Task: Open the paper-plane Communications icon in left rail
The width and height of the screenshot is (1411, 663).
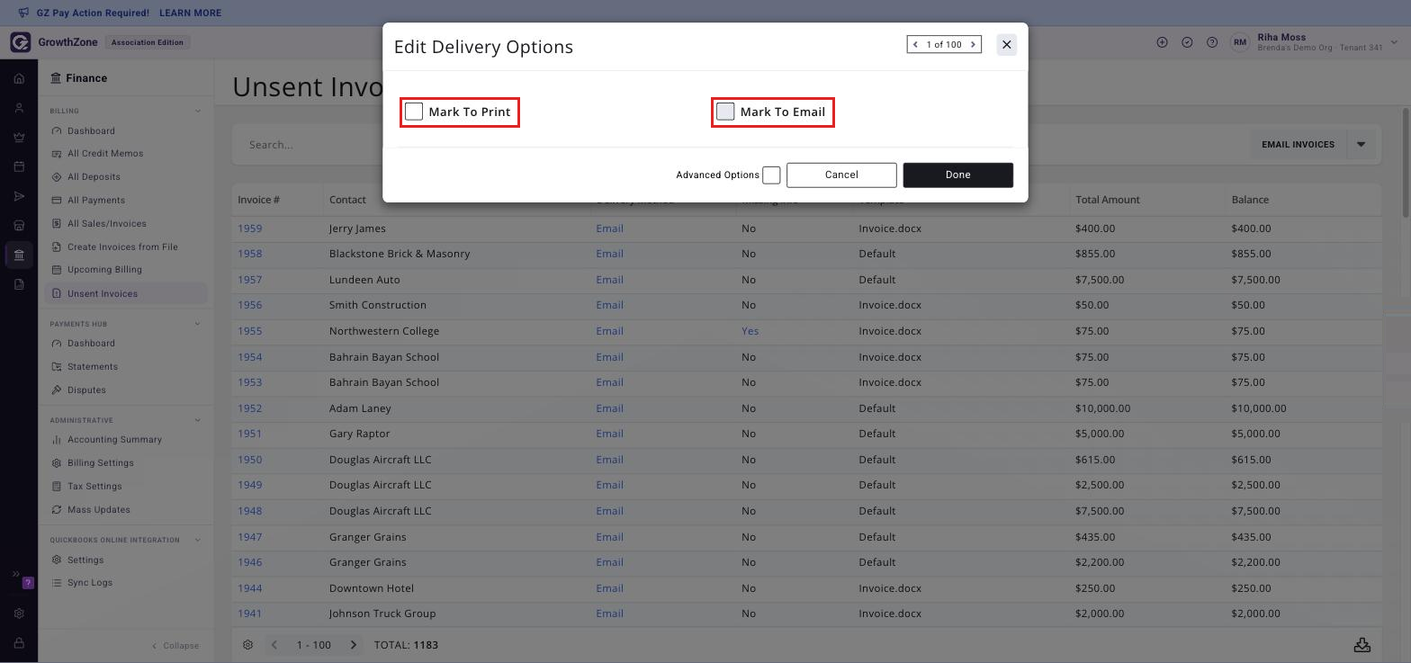Action: pos(19,196)
